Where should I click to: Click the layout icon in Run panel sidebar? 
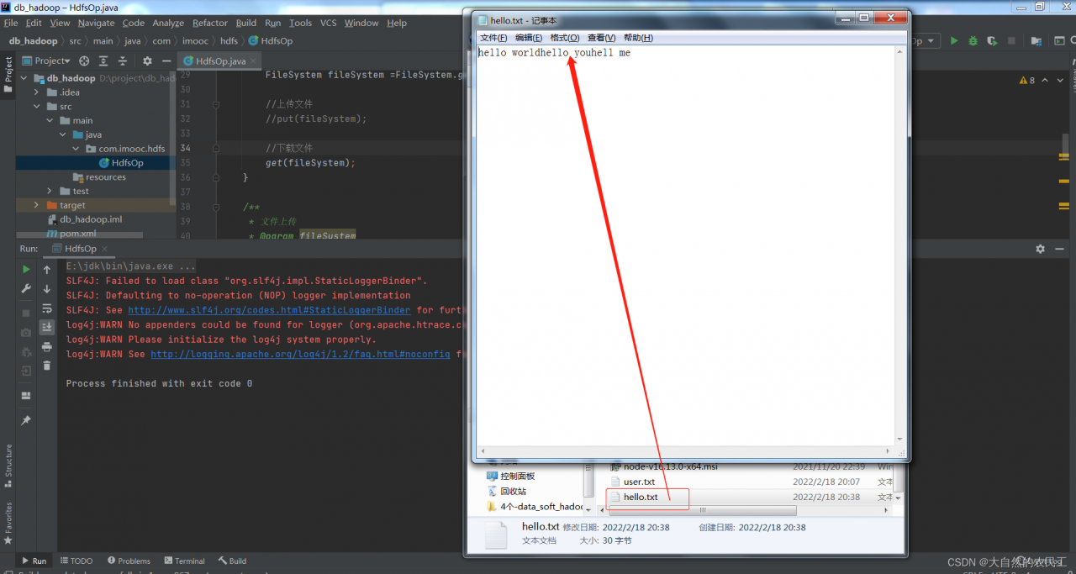26,396
